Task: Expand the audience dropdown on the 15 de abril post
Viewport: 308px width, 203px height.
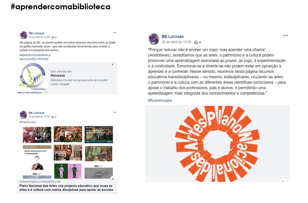Action: pos(56,117)
